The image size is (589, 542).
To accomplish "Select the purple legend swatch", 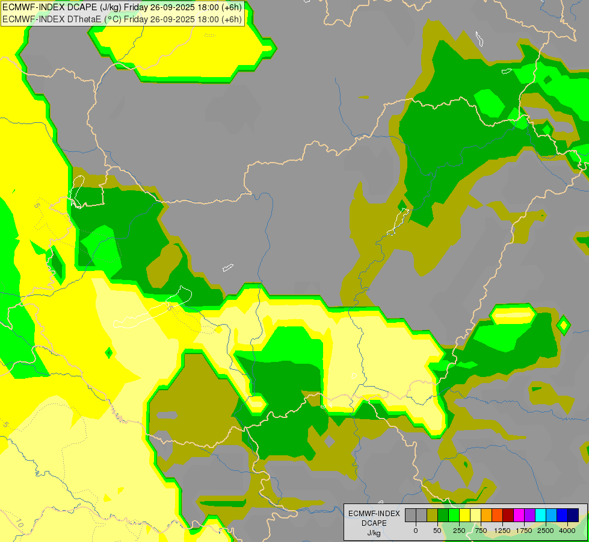I will 529,515.
